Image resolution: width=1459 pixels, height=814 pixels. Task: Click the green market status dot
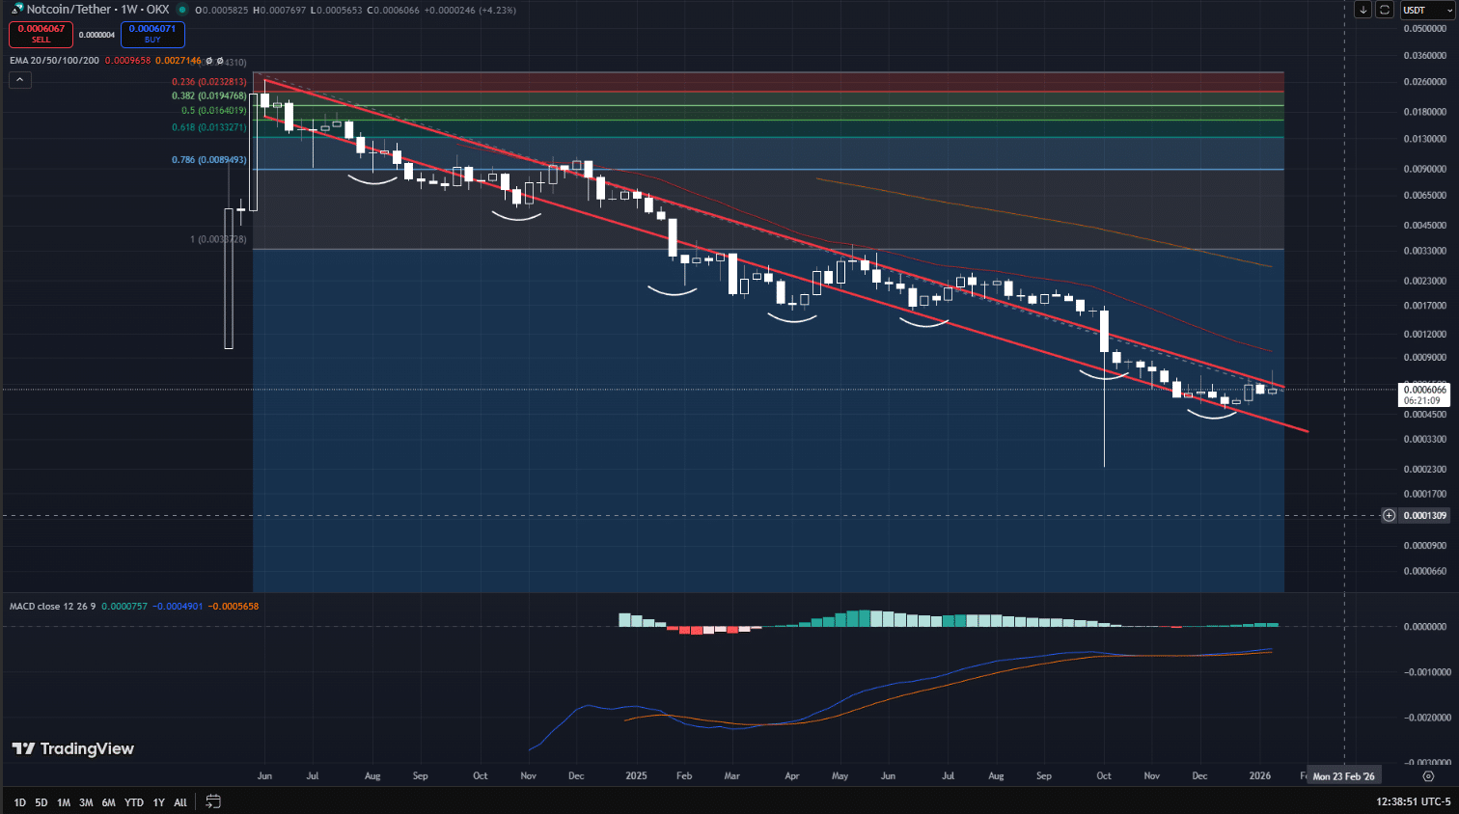pos(181,10)
